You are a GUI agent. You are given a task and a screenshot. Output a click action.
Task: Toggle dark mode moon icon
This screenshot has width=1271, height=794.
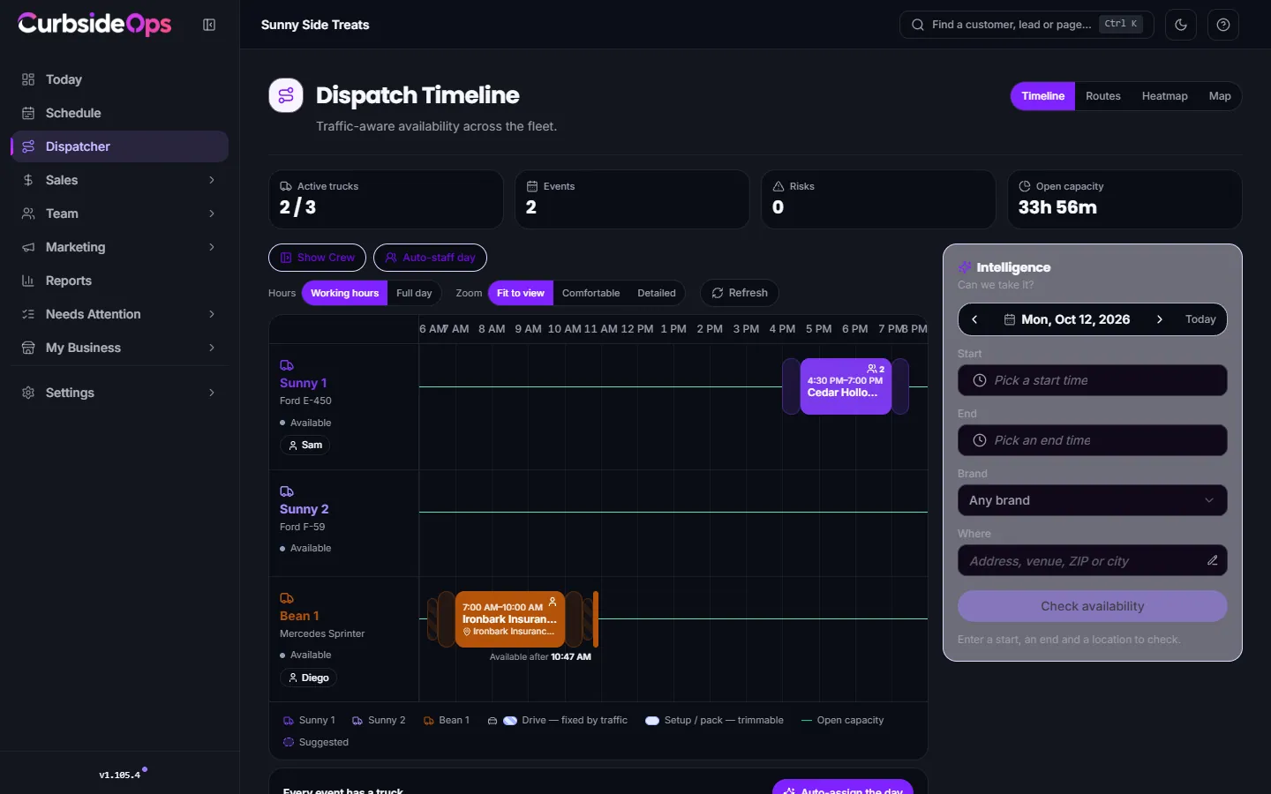(1181, 25)
